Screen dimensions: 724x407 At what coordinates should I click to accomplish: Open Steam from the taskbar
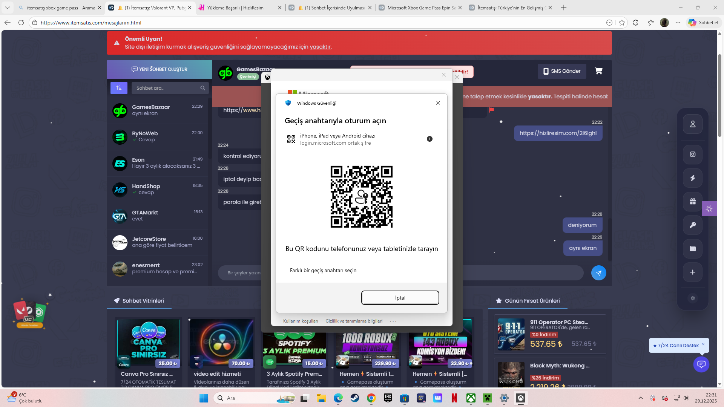tap(354, 398)
